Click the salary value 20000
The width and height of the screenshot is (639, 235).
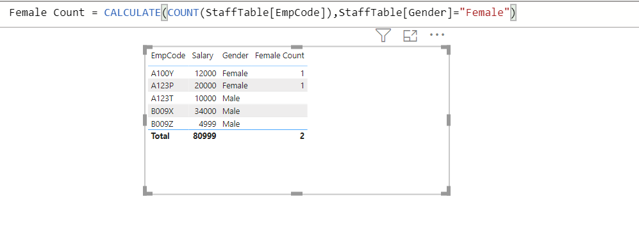206,86
